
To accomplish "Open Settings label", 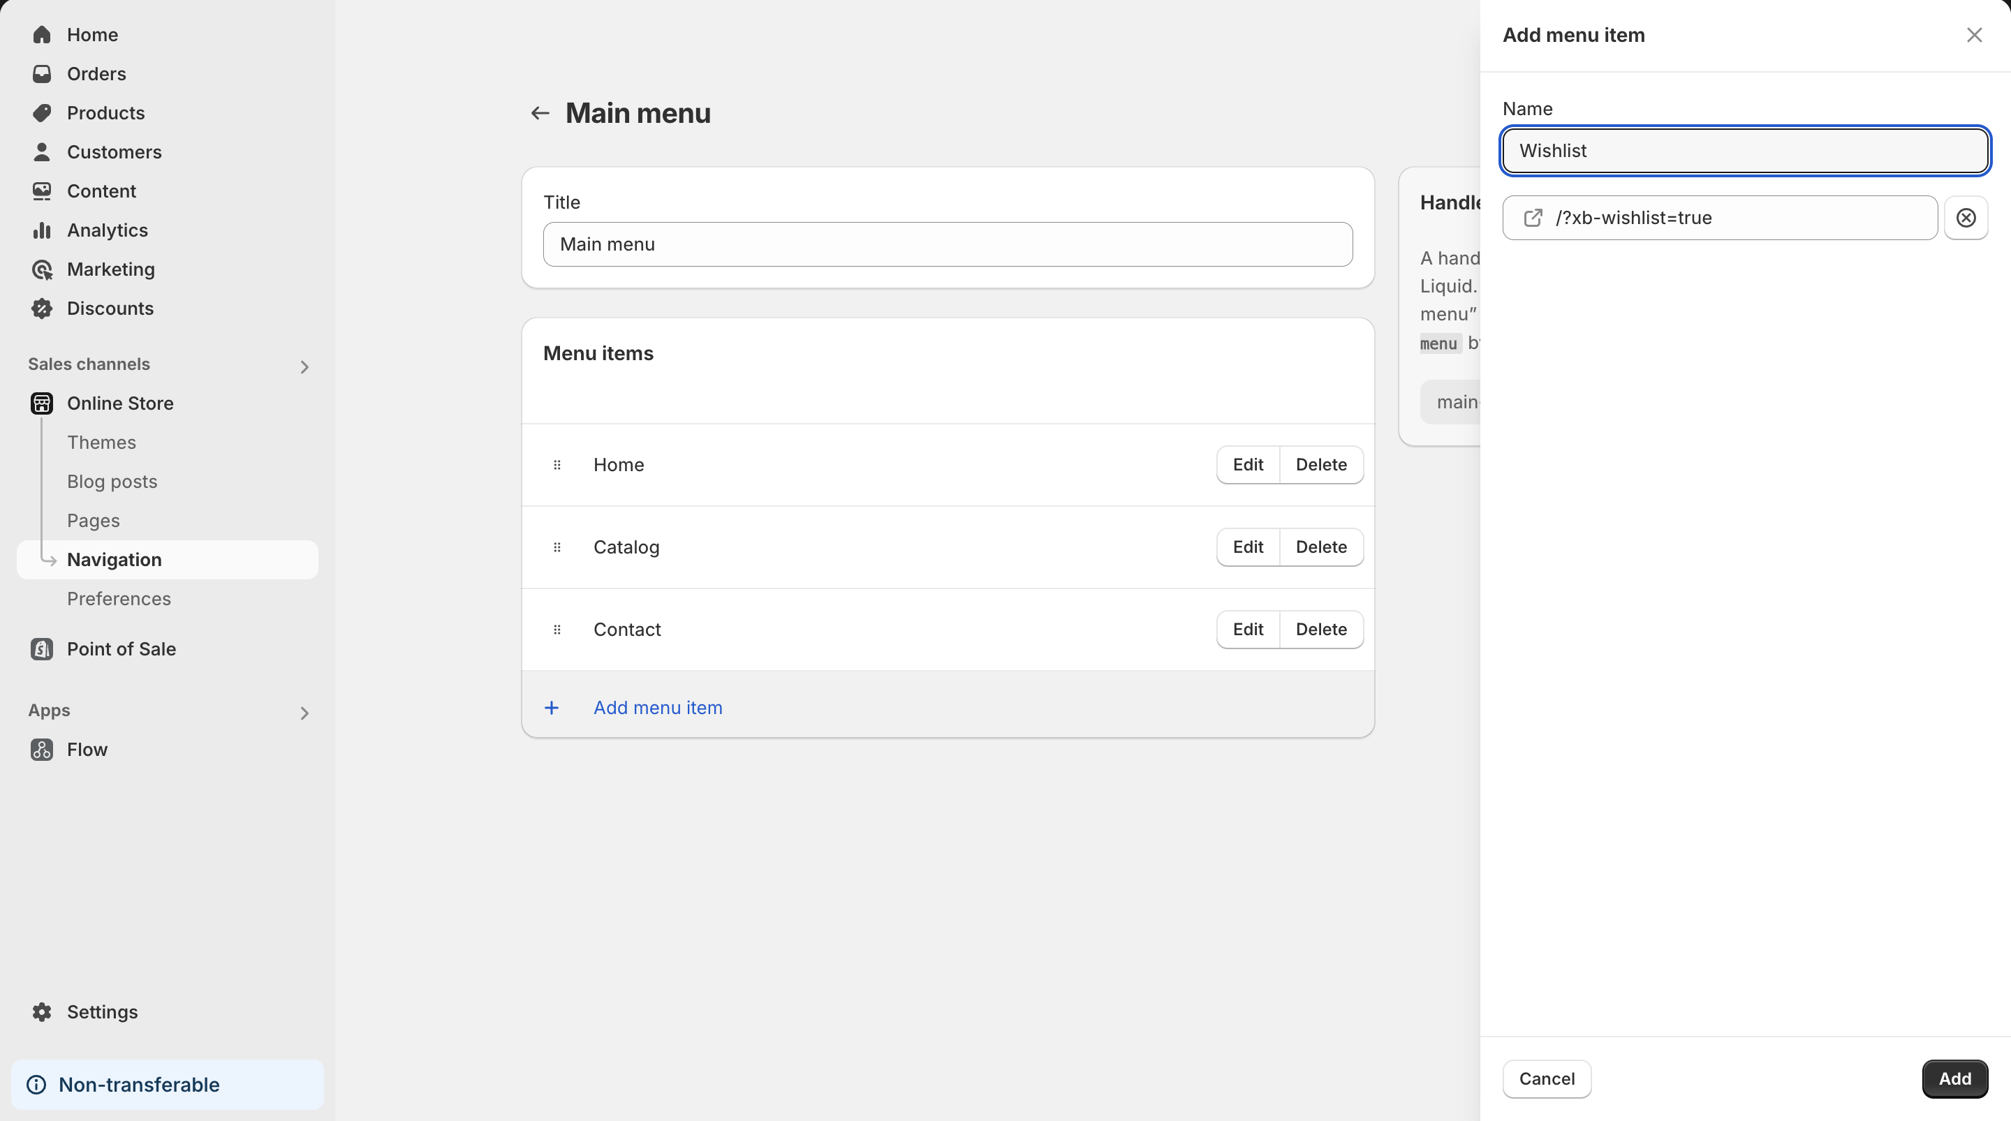I will [102, 1011].
